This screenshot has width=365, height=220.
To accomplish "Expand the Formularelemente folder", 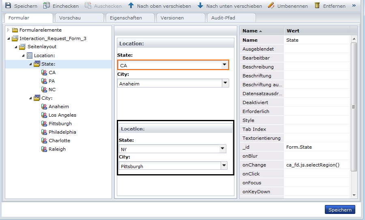I will click(x=8, y=30).
